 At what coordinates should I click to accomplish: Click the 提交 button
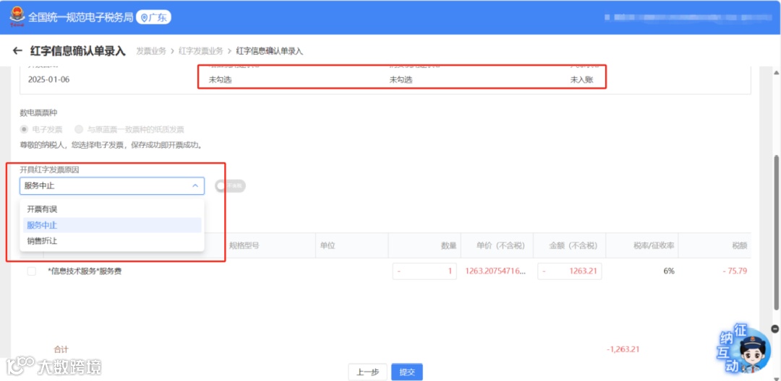[407, 372]
